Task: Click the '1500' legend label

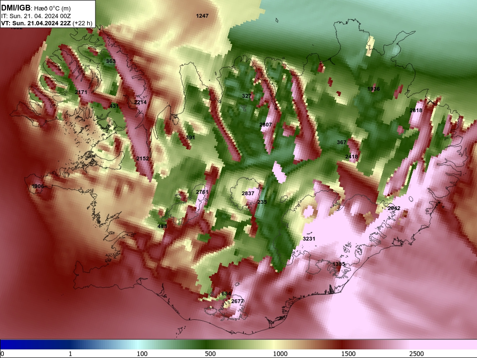Action: click(348, 354)
